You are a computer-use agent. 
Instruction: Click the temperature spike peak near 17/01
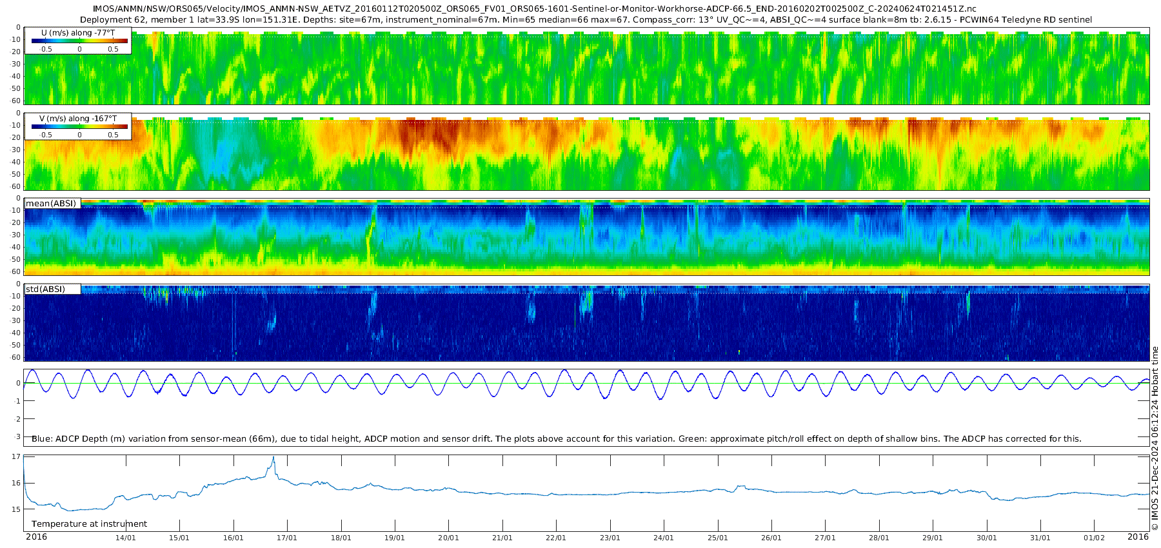pos(273,458)
